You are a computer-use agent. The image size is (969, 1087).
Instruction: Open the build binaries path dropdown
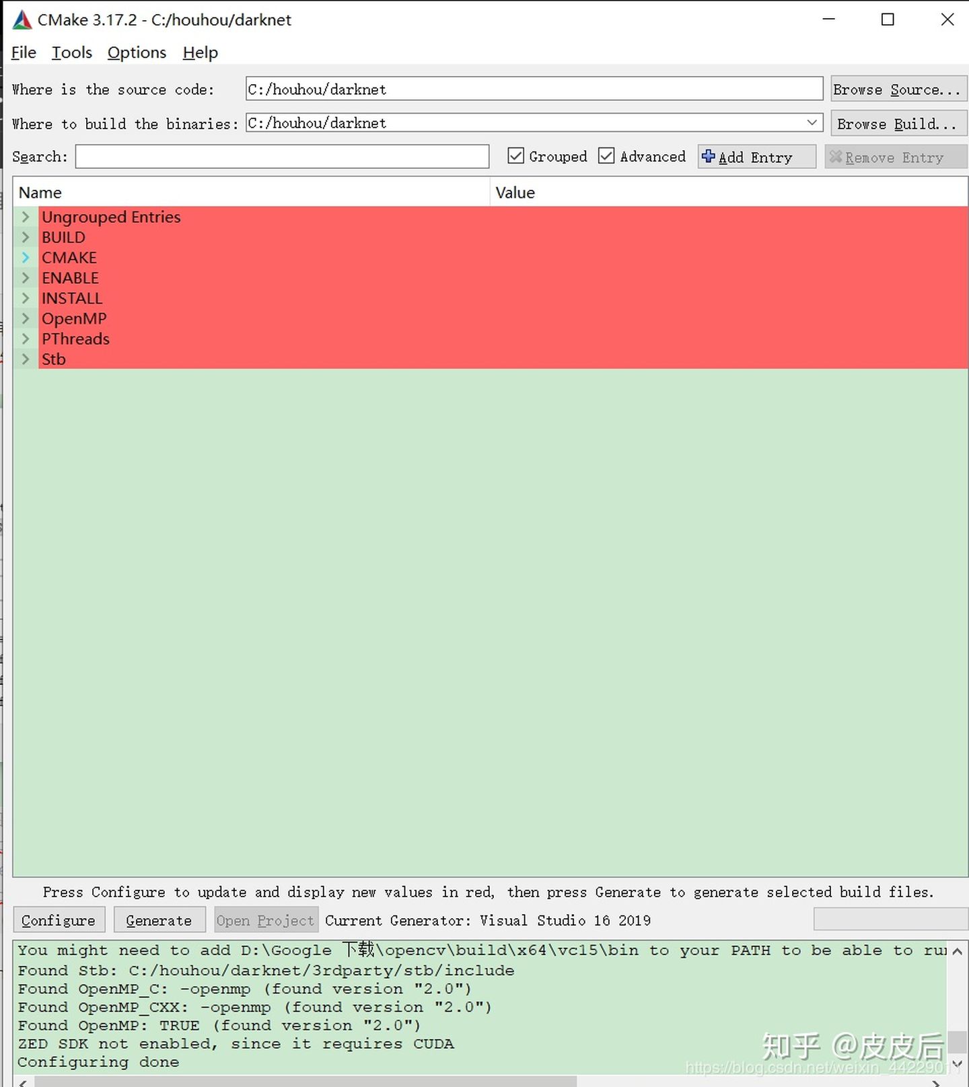(812, 122)
